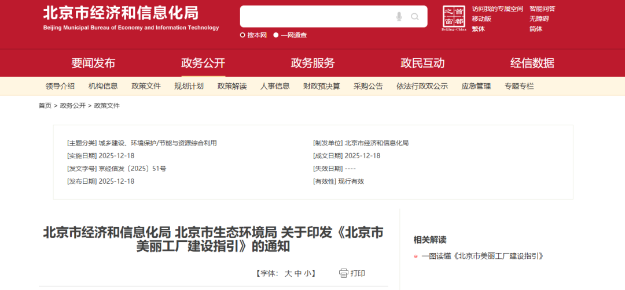Switch to 繁体 traditional Chinese
This screenshot has width=625, height=290.
479,29
